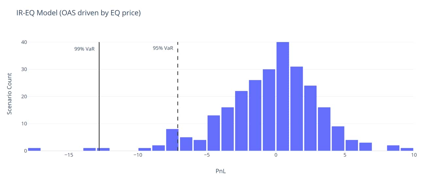This screenshot has height=179, width=427.
Task: Select the "−15" x-axis tick label
Action: [68, 155]
